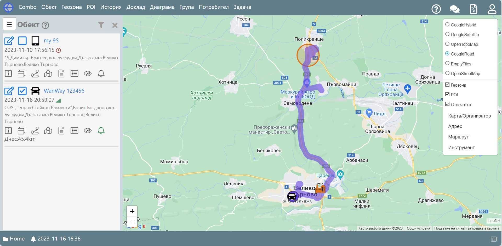502x246 pixels.
Task: Open the Задача menu
Action: [x=242, y=7]
